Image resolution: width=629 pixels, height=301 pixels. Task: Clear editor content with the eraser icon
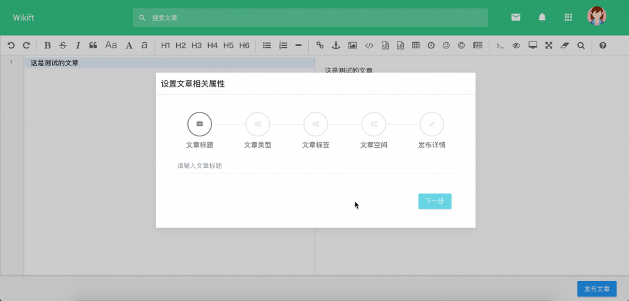click(565, 45)
